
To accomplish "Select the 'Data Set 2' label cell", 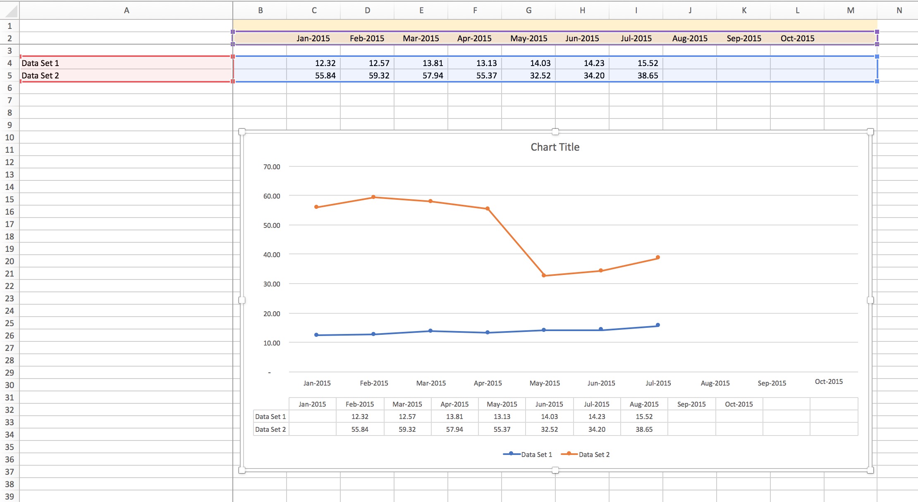I will 126,75.
